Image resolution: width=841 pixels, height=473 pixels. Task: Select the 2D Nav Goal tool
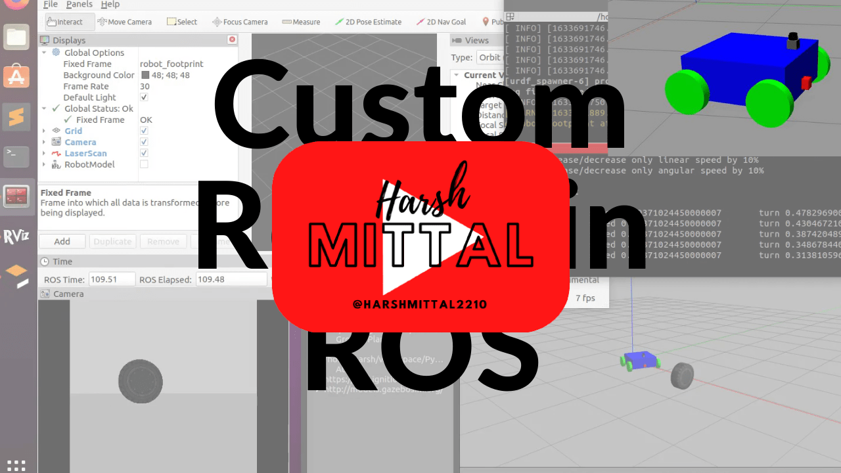tap(441, 22)
